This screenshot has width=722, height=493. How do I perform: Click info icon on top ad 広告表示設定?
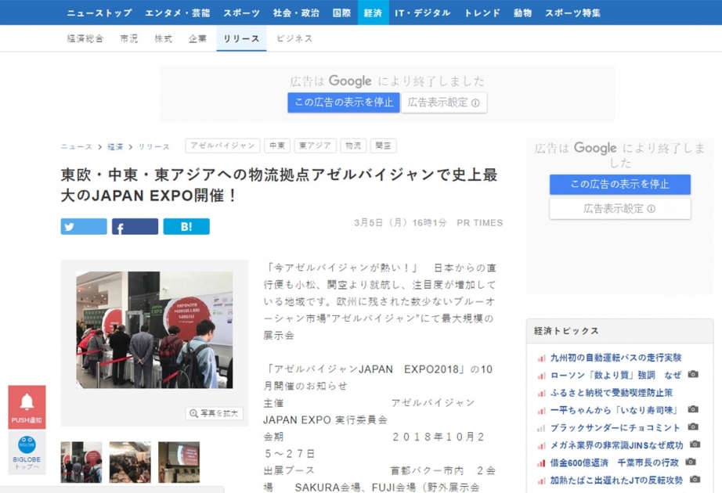475,103
